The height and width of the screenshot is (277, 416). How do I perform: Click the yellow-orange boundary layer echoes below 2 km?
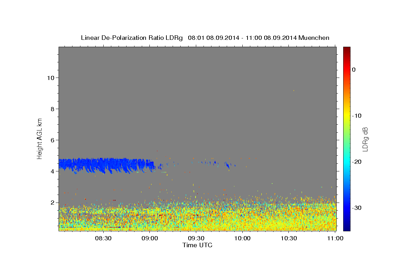[x=198, y=216]
